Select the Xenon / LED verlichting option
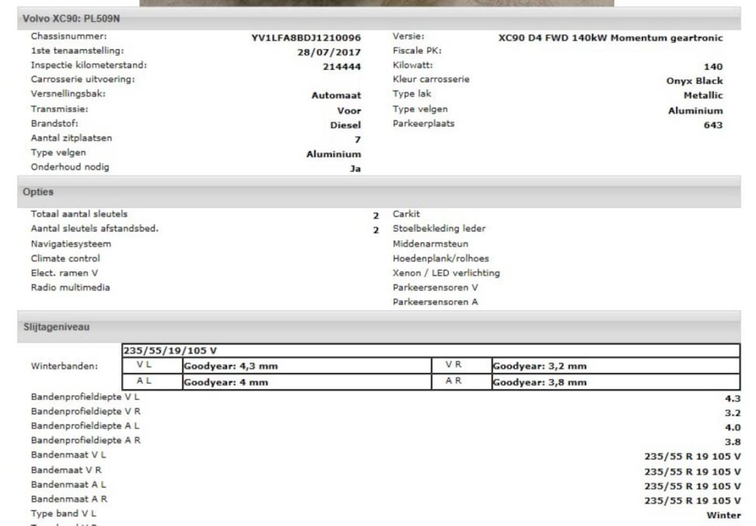 (x=446, y=273)
